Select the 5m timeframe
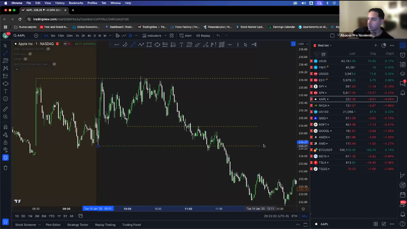Screen dimensions: 407x229 (x=53, y=36)
